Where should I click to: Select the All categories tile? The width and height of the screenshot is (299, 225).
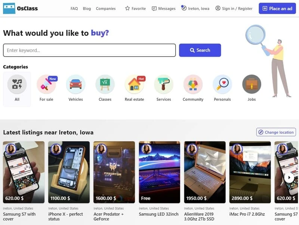pyautogui.click(x=17, y=89)
